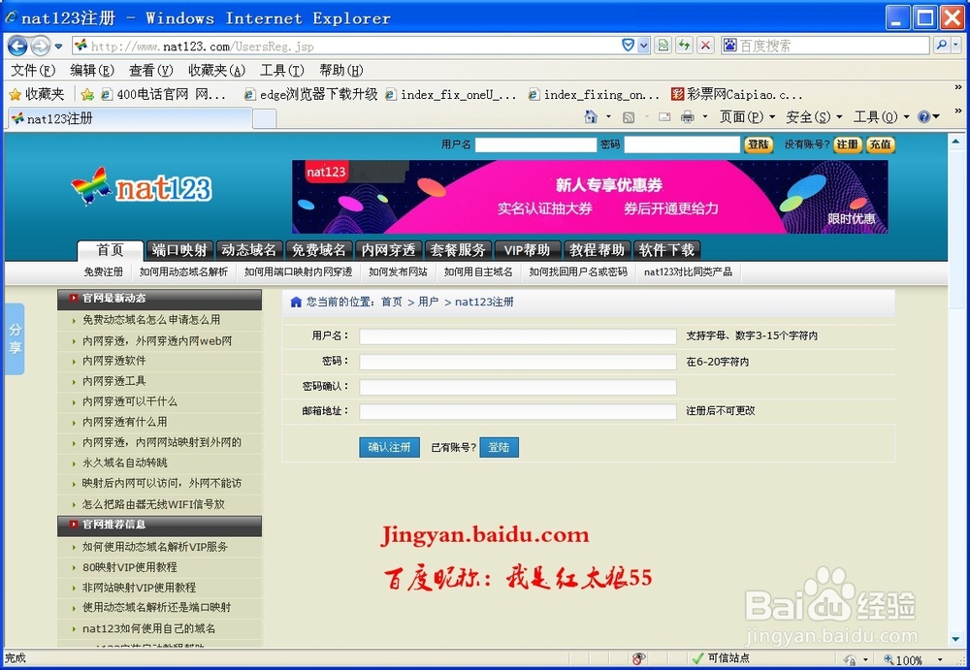This screenshot has height=670, width=970.
Task: Open the 100% zoom level dropdown
Action: [x=940, y=659]
